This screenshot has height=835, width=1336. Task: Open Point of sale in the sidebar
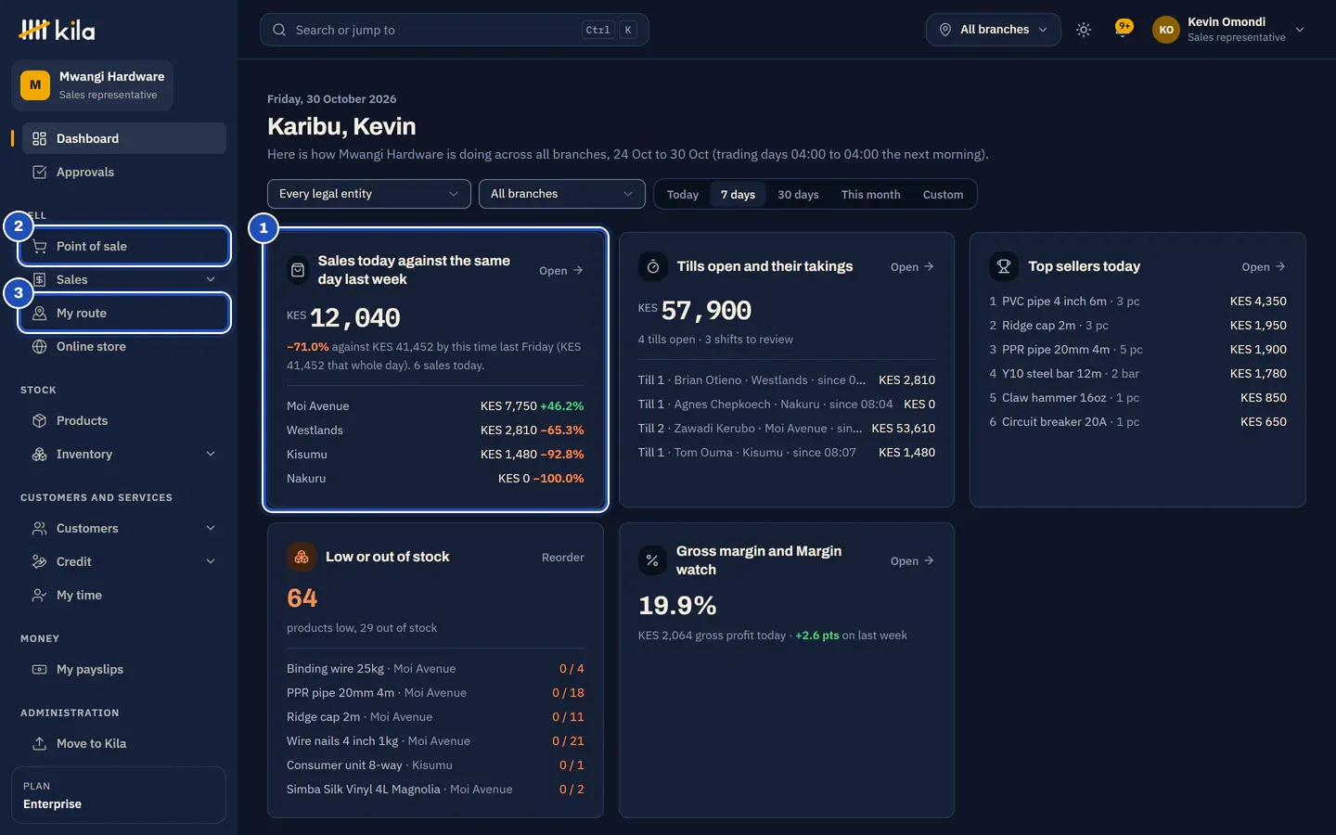coord(124,246)
